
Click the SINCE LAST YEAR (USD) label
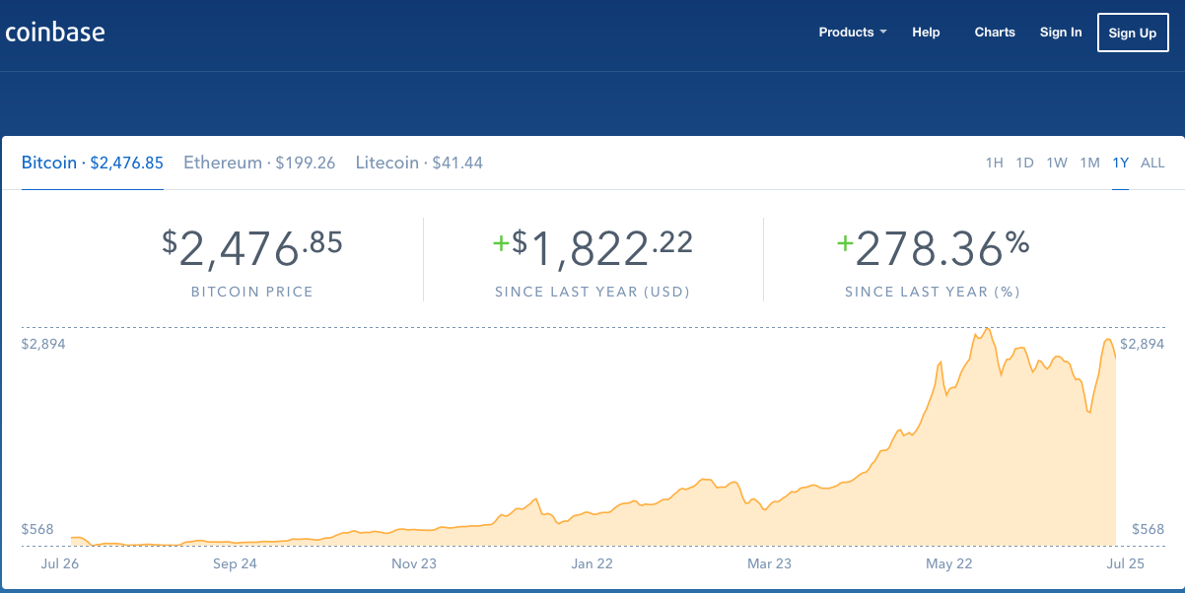tap(592, 293)
